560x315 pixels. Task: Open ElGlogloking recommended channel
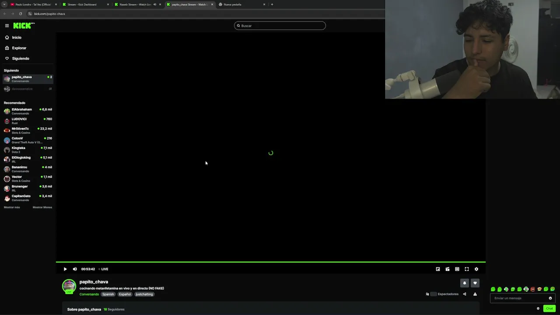pyautogui.click(x=28, y=159)
